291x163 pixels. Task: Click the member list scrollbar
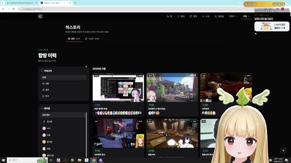[86, 134]
